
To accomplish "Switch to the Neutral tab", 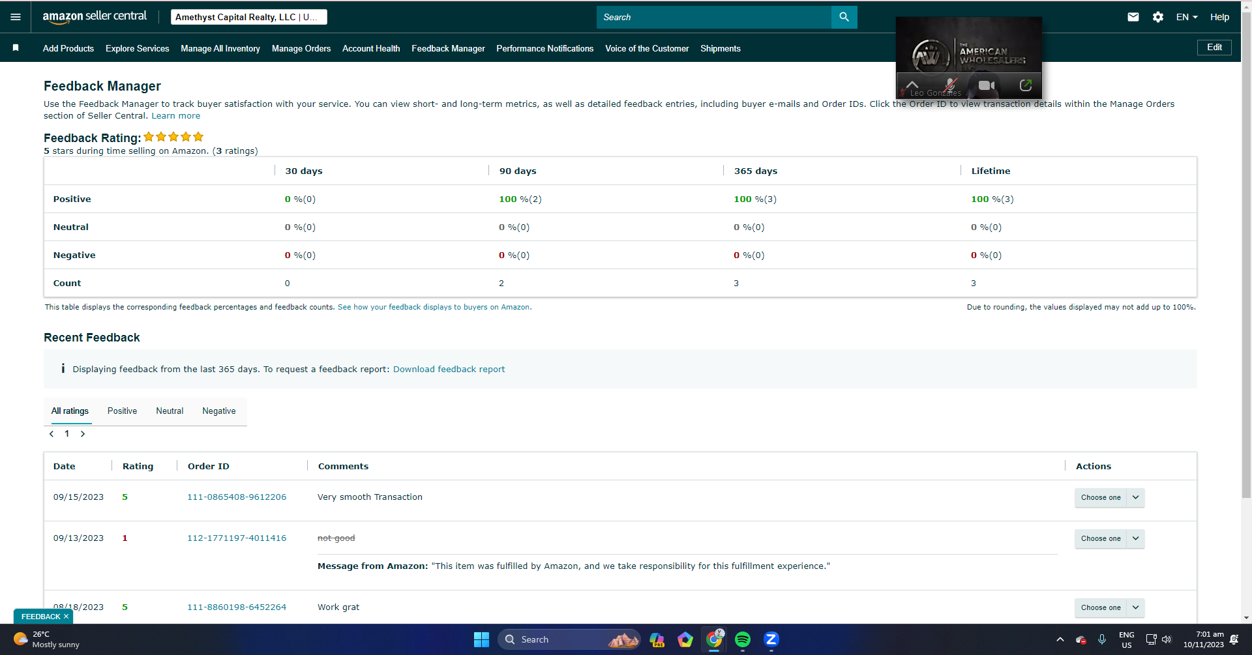I will pyautogui.click(x=170, y=411).
